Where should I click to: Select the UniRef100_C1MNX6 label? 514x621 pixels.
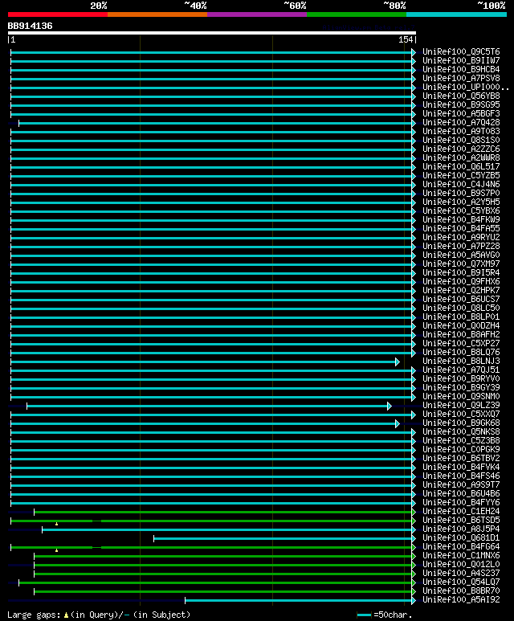point(461,556)
